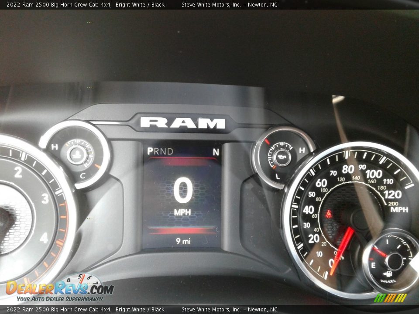419x314 pixels.
Task: Click the MPH label under digital speed
Action: point(182,212)
